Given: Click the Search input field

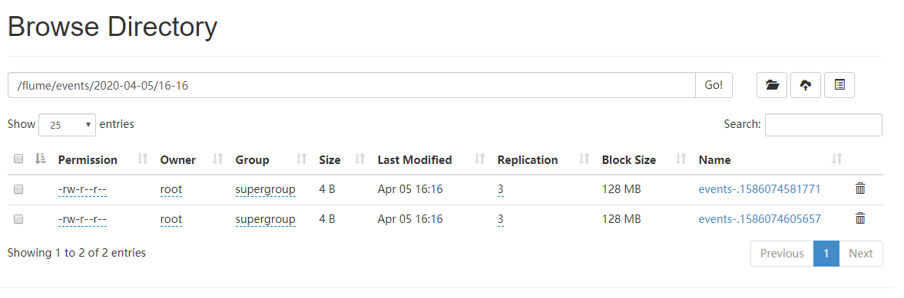Looking at the screenshot, I should pos(823,125).
